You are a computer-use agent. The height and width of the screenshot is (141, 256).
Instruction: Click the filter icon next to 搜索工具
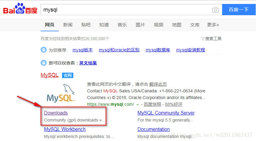pyautogui.click(x=203, y=39)
